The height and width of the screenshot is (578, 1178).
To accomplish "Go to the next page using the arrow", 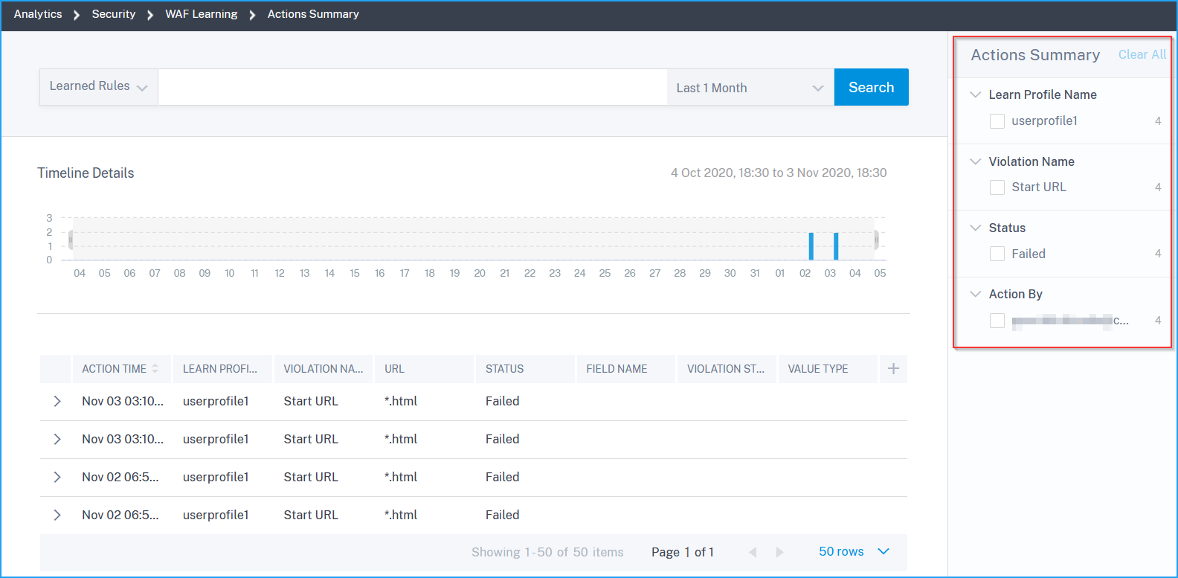I will coord(779,552).
